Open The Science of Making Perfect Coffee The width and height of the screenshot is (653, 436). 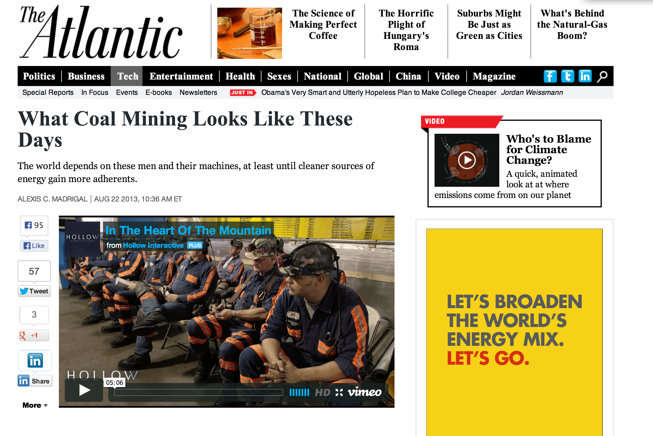(323, 24)
